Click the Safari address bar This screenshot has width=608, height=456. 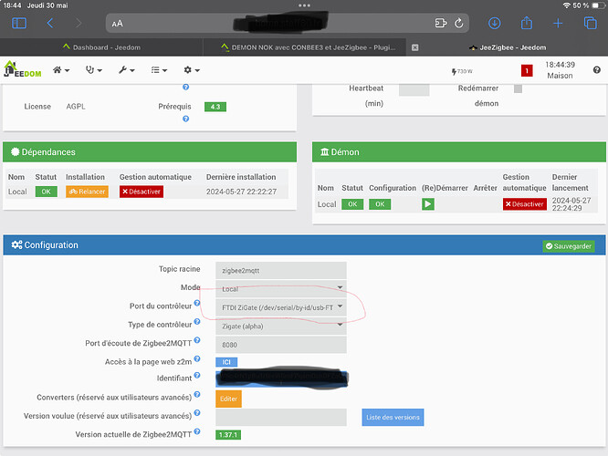[288, 23]
